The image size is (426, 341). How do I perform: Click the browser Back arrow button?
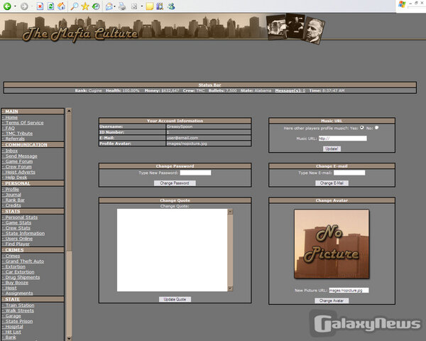tap(7, 6)
